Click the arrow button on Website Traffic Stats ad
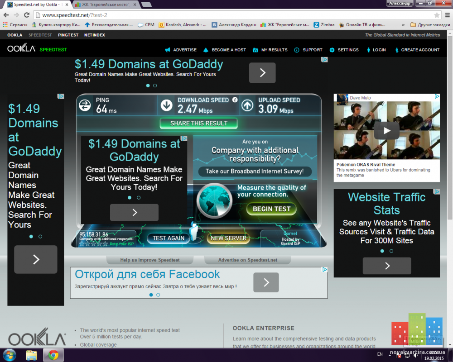 point(387,266)
